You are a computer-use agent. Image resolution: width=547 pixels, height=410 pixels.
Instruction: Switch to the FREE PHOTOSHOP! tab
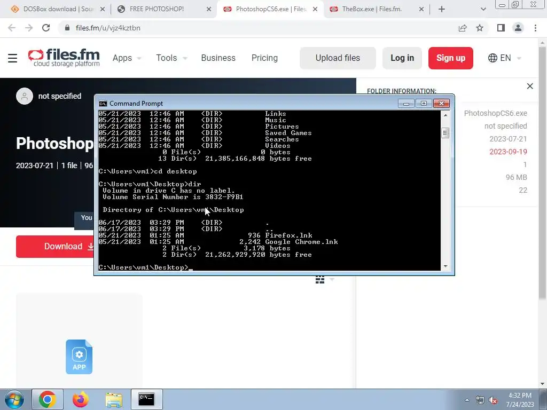click(x=157, y=9)
